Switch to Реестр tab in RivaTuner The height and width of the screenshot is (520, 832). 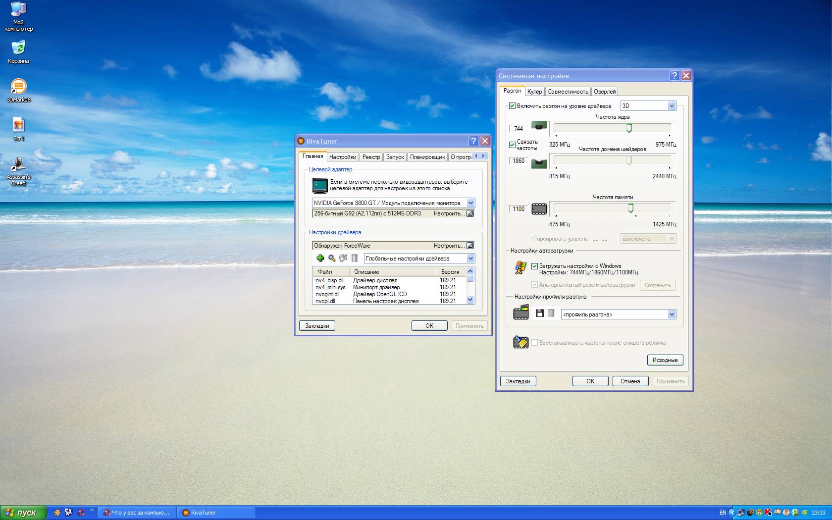[x=371, y=157]
